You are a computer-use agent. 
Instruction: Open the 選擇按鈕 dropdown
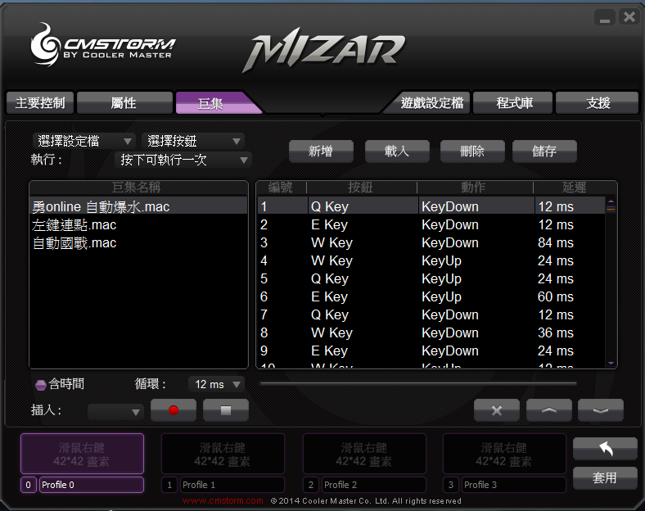tap(192, 141)
